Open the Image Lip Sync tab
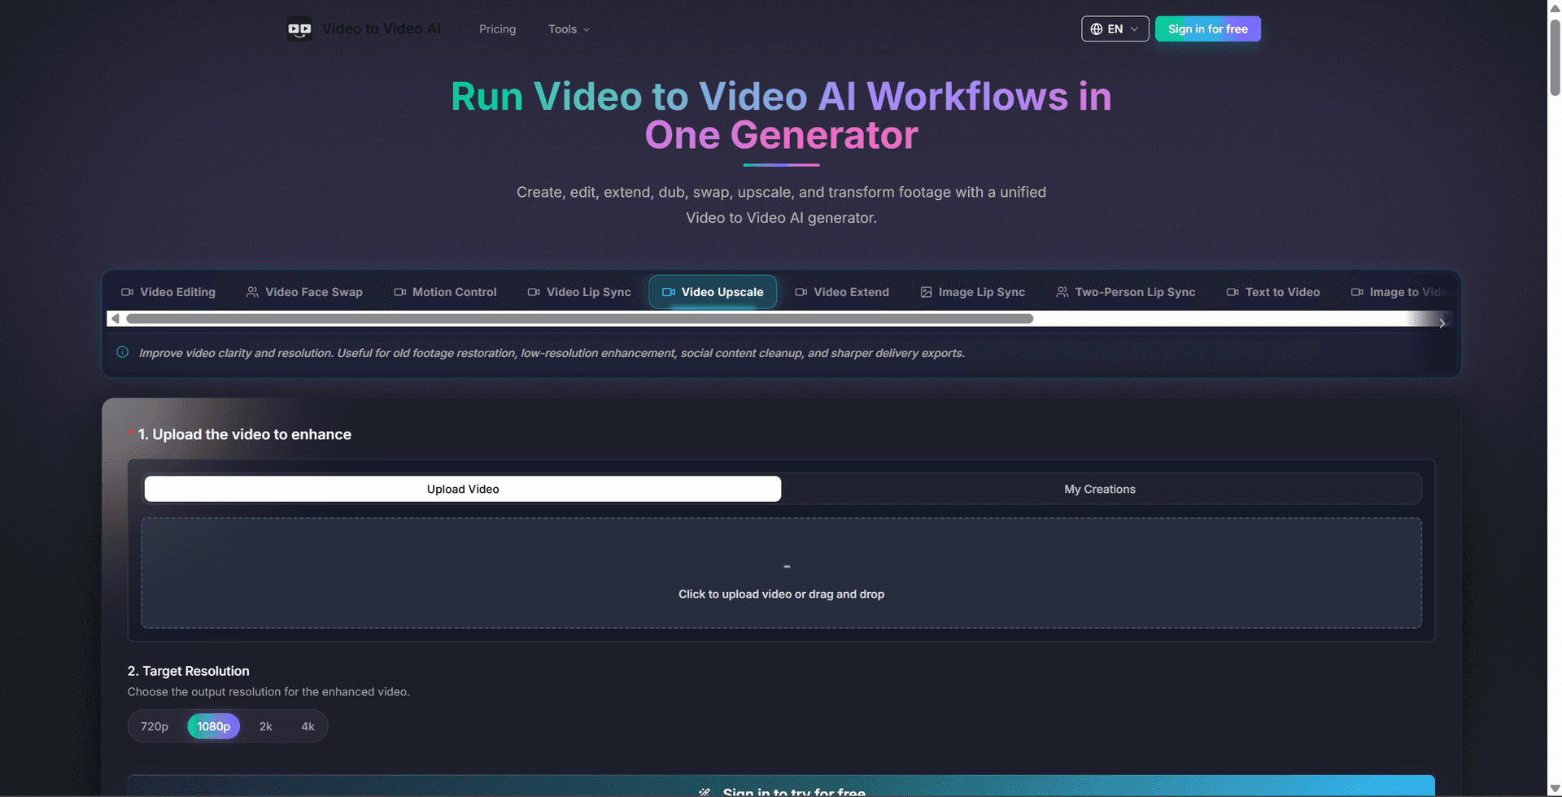1562x797 pixels. pos(972,292)
